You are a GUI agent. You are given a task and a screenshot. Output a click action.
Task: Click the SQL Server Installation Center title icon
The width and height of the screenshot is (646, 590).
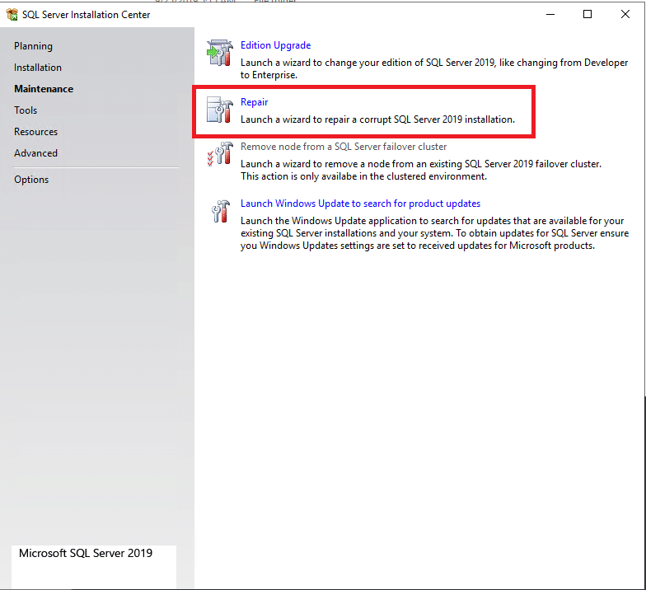(x=12, y=15)
